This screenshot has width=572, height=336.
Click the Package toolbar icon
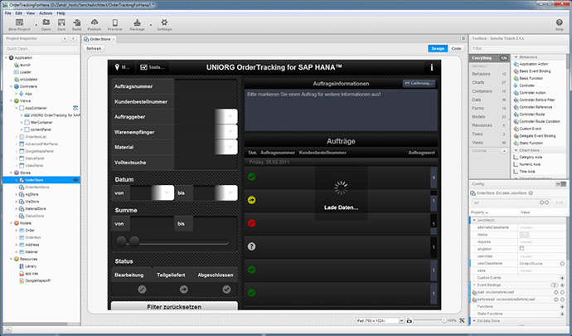tap(137, 22)
